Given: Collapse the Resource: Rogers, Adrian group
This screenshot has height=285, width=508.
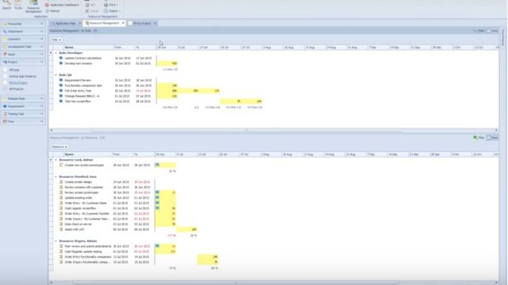Looking at the screenshot, I should coord(56,241).
